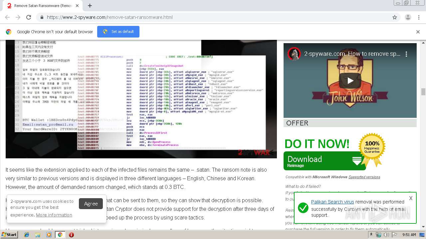426x239 pixels.
Task: Play the 2-spyware.com video
Action: (350, 80)
